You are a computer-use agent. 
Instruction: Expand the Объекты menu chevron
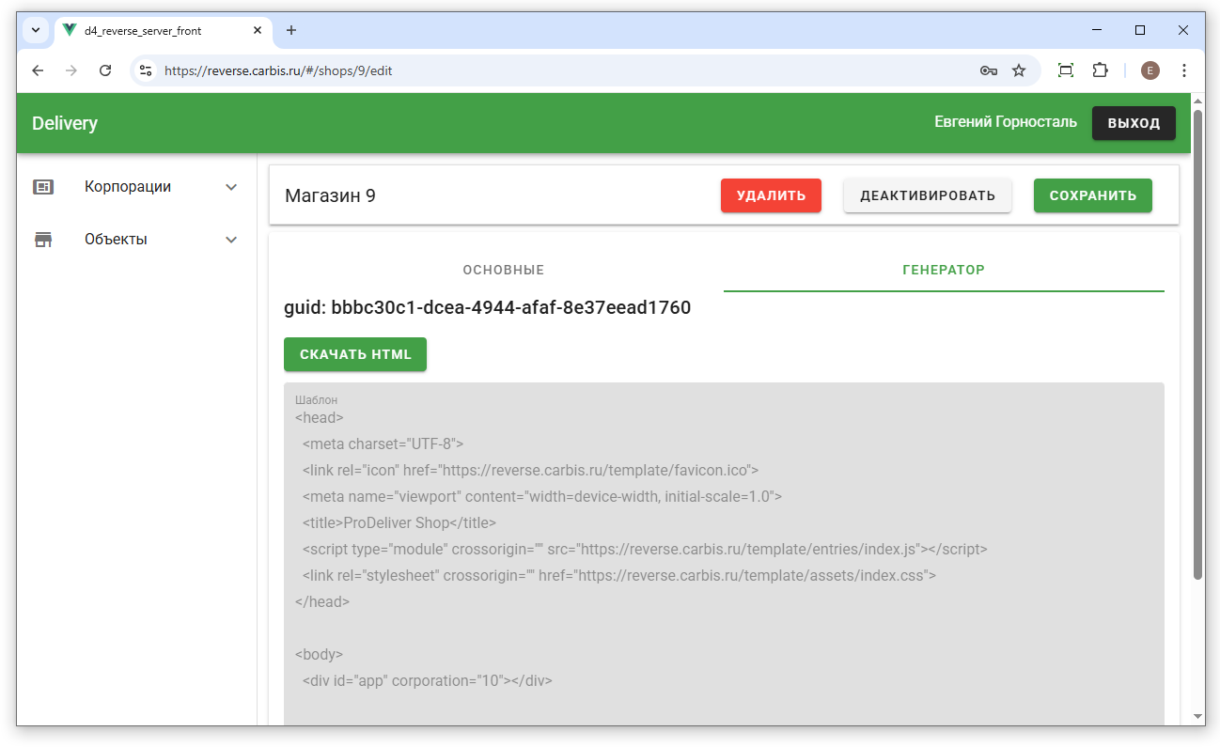point(231,240)
